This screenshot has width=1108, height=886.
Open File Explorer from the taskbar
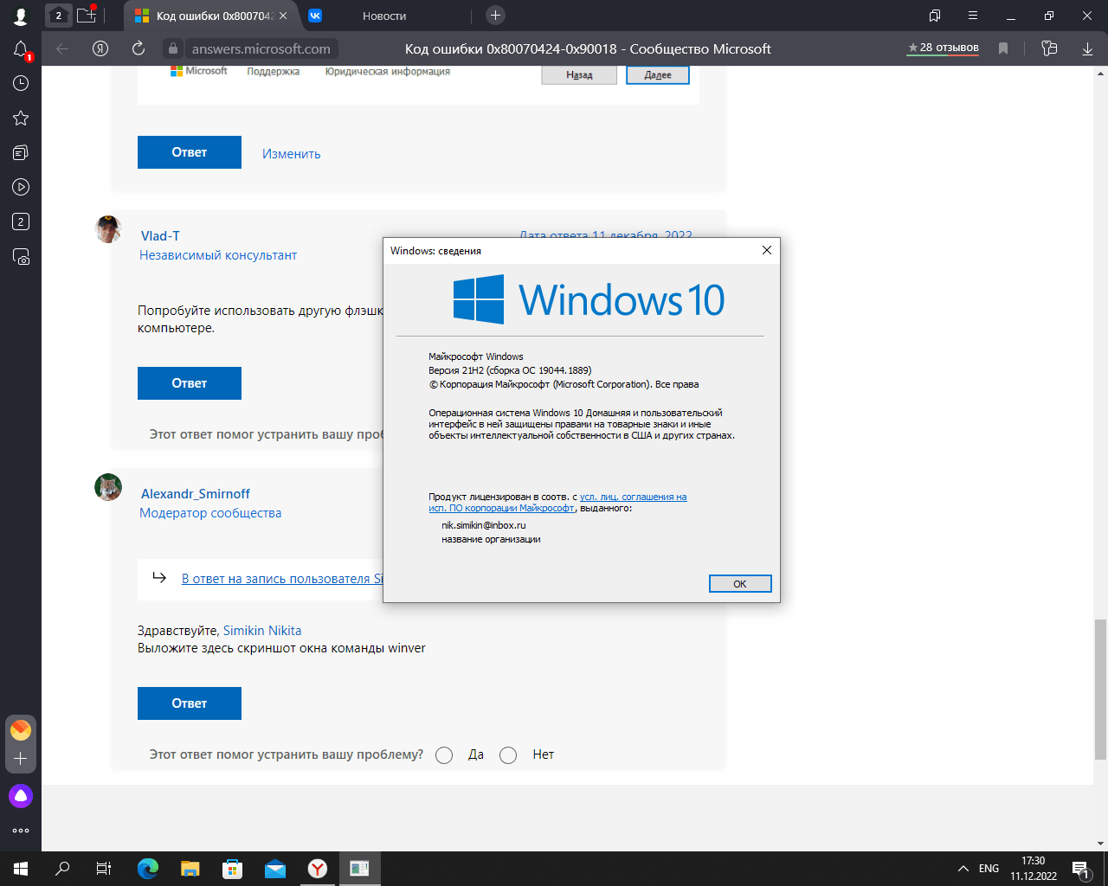tap(190, 869)
